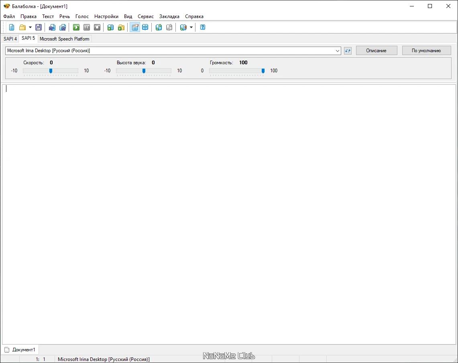Screen dimensions: 458x363
Task: Switch to the Microsoft Speech Platform tab
Action: coord(64,39)
